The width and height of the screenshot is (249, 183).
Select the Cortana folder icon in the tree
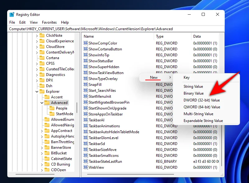(x=42, y=58)
